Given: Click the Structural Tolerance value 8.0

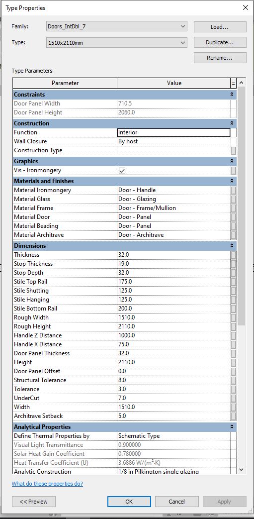Looking at the screenshot, I should (x=173, y=380).
